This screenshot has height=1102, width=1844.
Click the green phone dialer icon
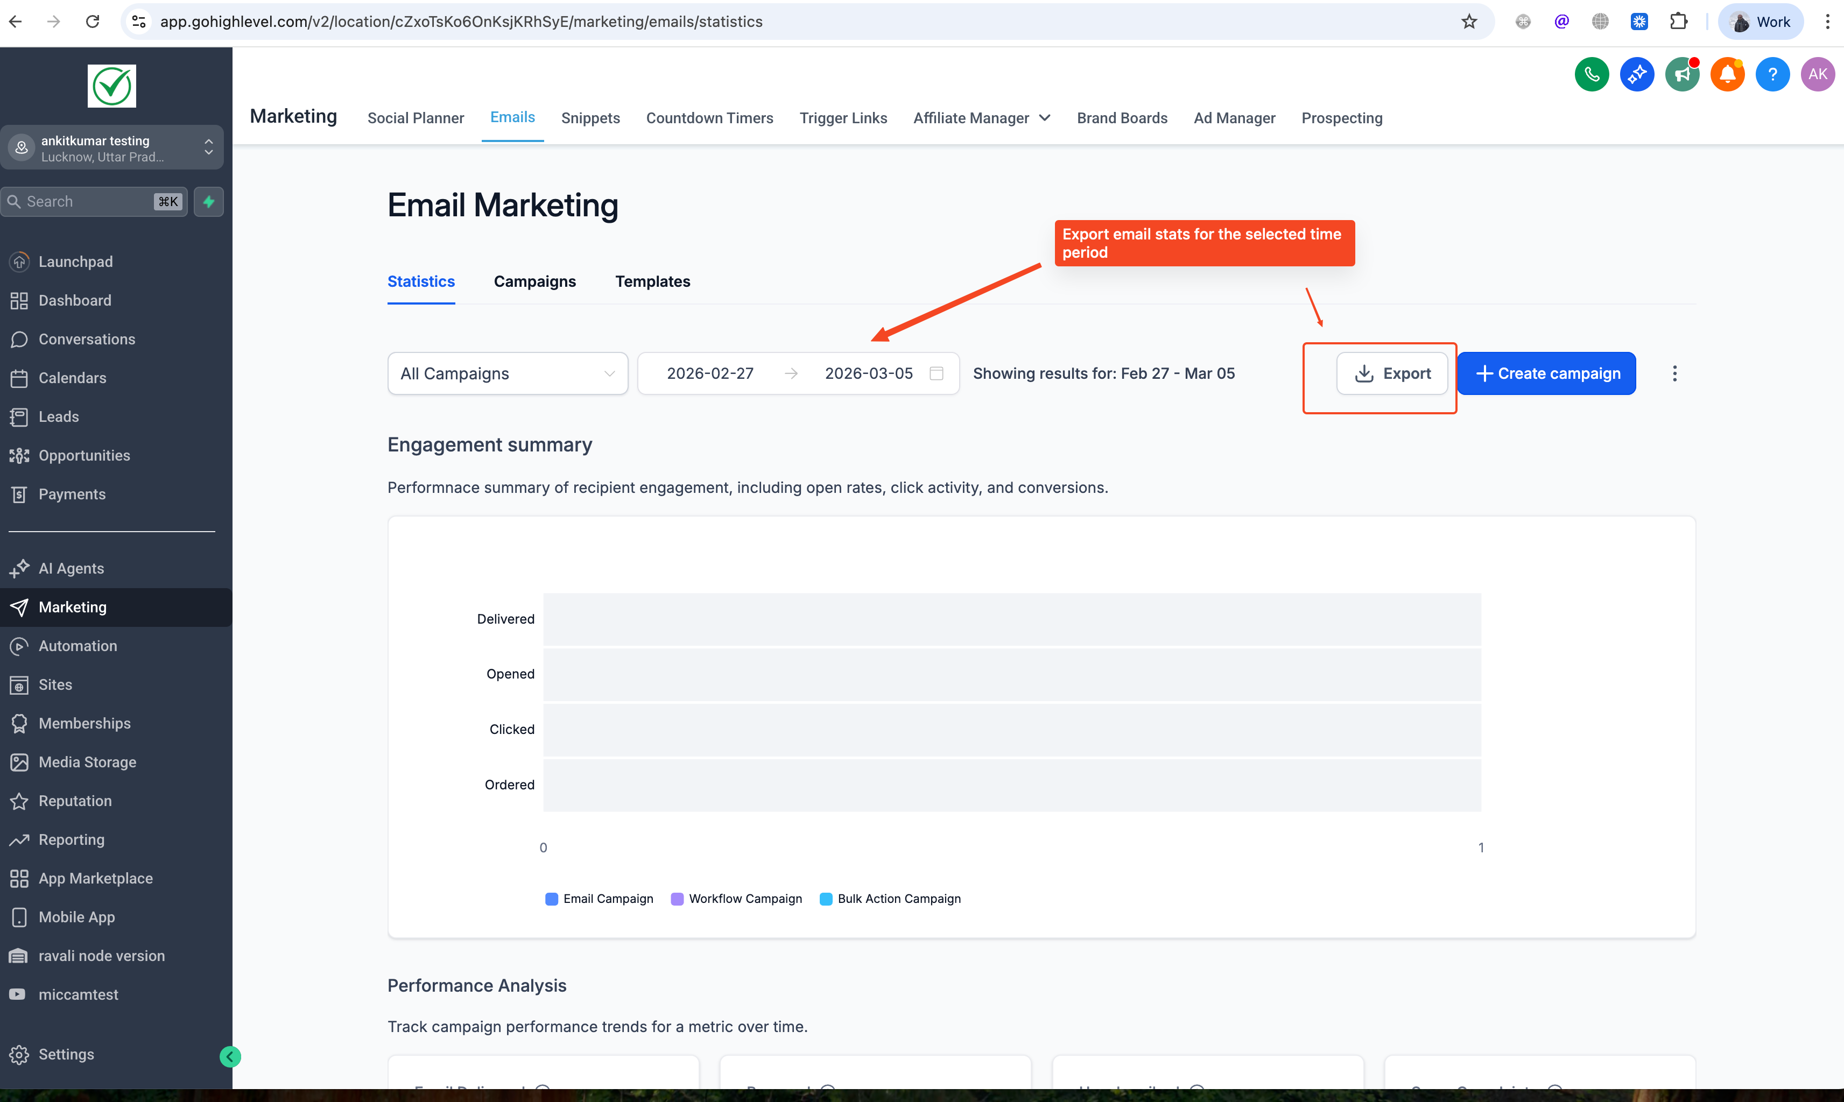(x=1590, y=74)
